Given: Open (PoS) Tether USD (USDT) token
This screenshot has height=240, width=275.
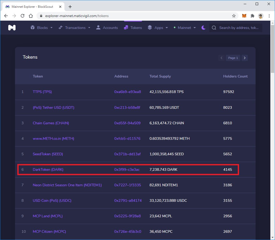Looking at the screenshot, I should point(54,107).
